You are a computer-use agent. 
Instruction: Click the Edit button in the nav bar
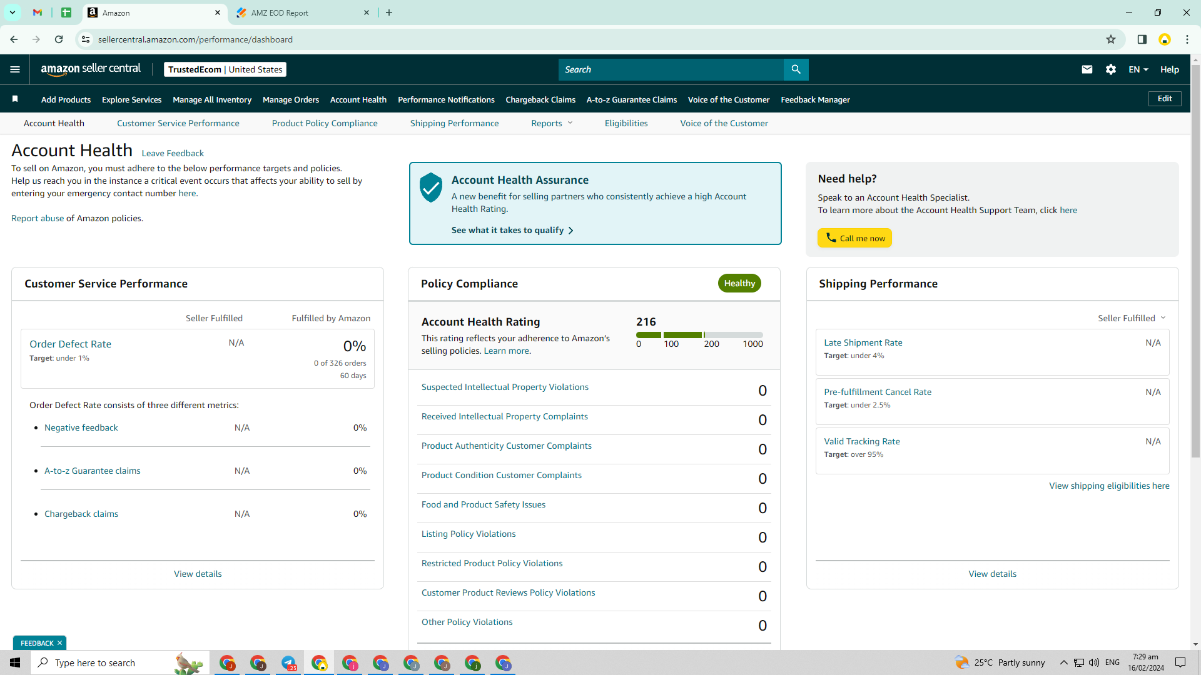(1165, 99)
